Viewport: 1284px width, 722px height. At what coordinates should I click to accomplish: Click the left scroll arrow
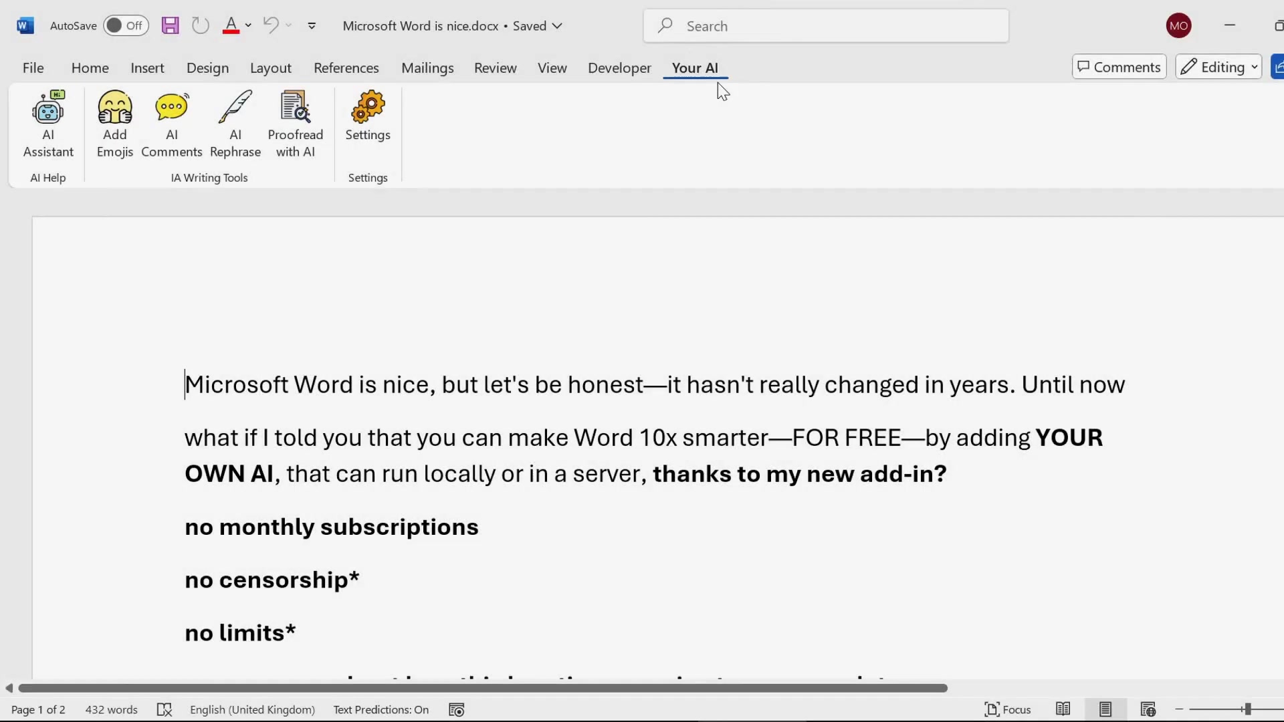(9, 688)
